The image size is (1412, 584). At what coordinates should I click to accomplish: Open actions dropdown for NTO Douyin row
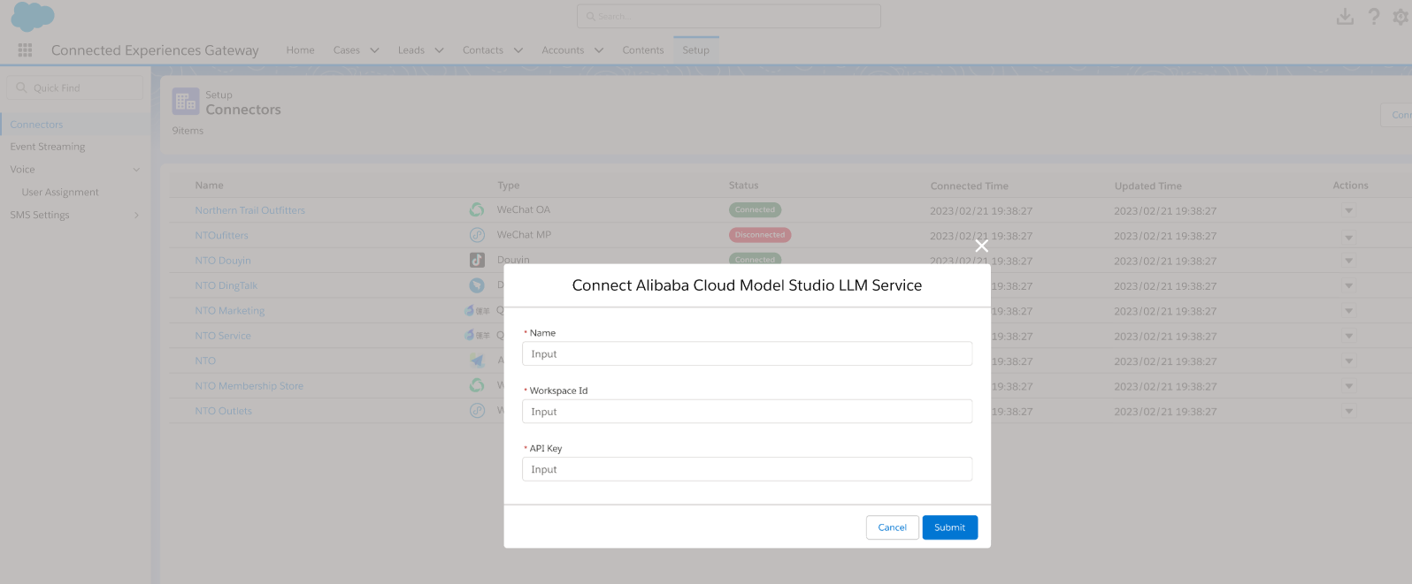pos(1349,261)
